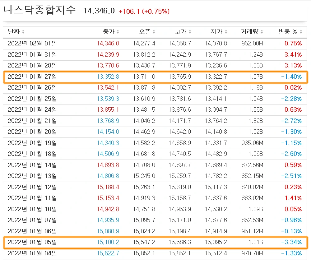Select date cell 2022년 01월 13일
311x260 pixels.
(32, 176)
